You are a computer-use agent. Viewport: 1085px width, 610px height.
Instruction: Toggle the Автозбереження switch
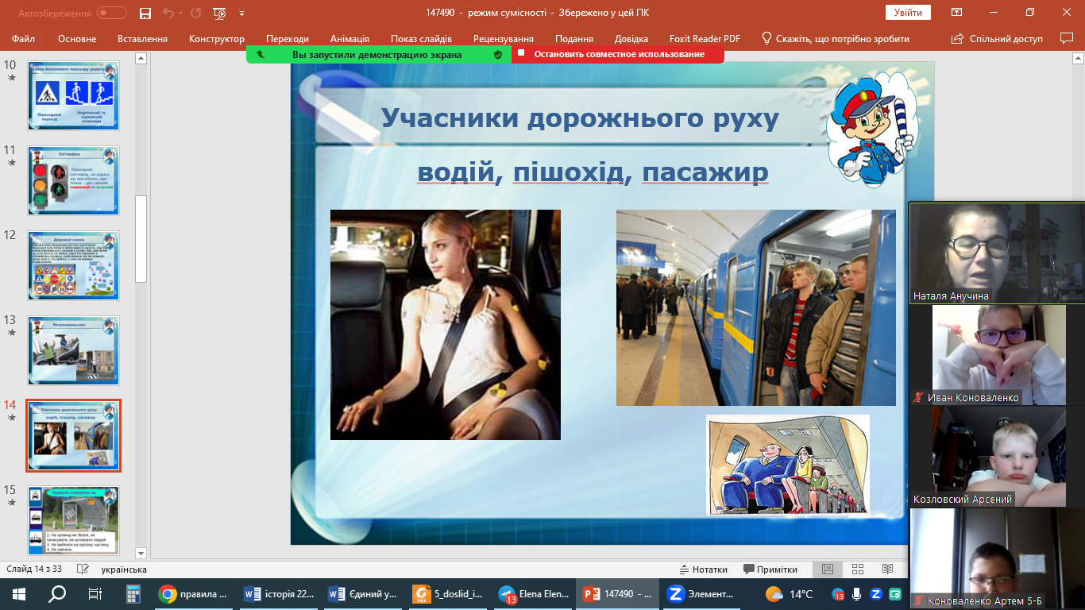[x=112, y=13]
